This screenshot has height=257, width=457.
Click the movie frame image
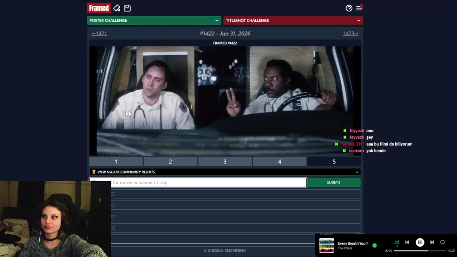[225, 101]
